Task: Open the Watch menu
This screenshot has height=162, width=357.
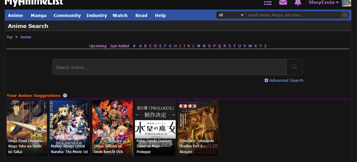Action: tap(120, 15)
